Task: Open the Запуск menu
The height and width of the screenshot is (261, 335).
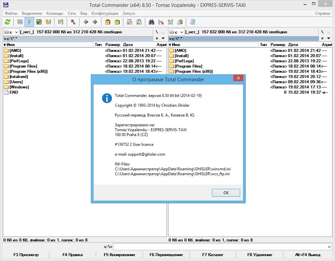Action: (x=129, y=13)
